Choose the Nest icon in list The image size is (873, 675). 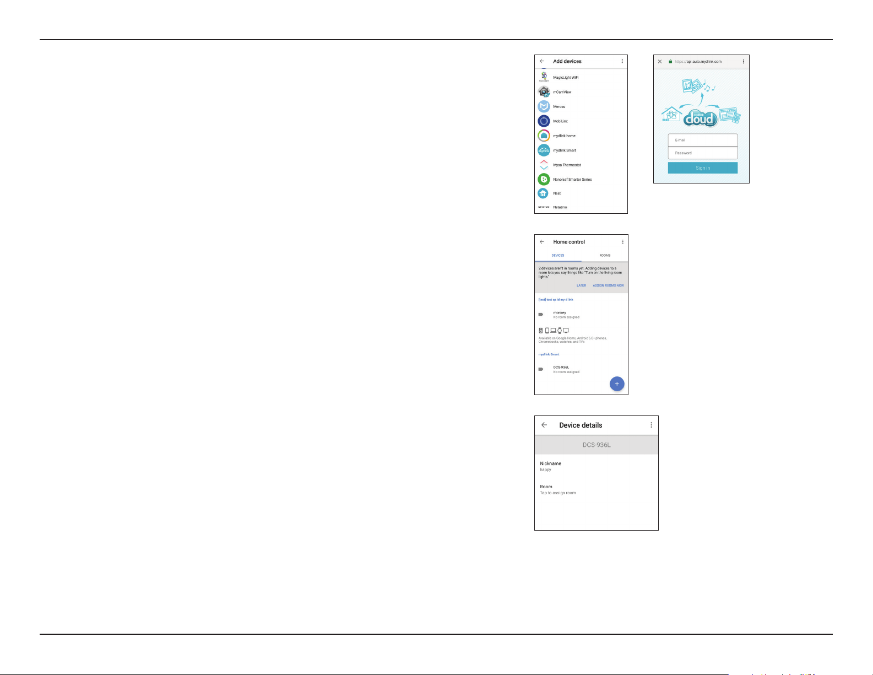pyautogui.click(x=544, y=193)
